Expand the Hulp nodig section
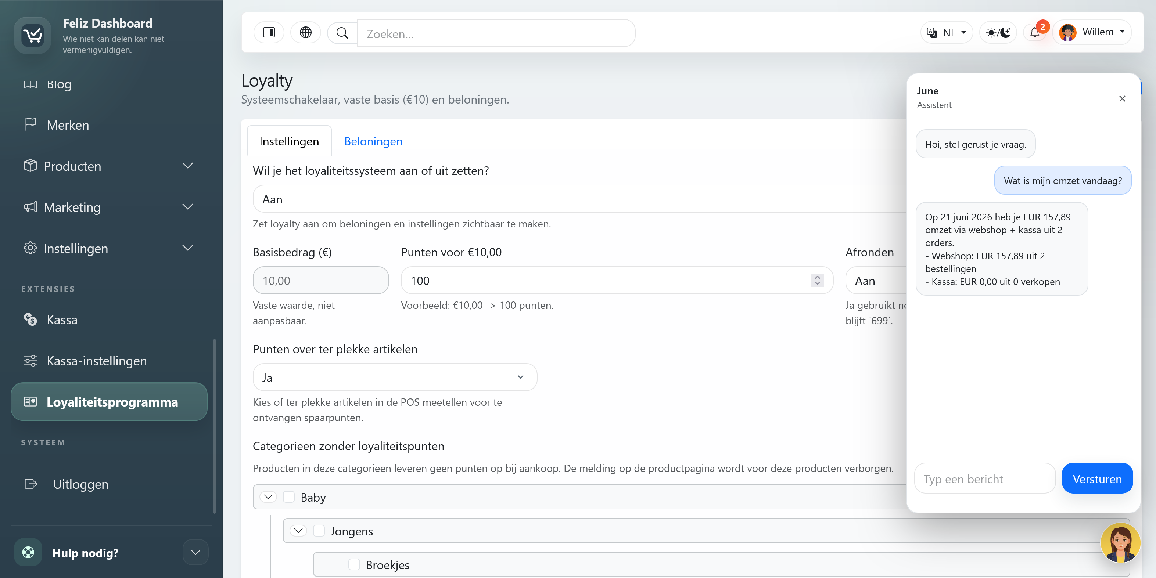Viewport: 1156px width, 578px height. pyautogui.click(x=195, y=552)
